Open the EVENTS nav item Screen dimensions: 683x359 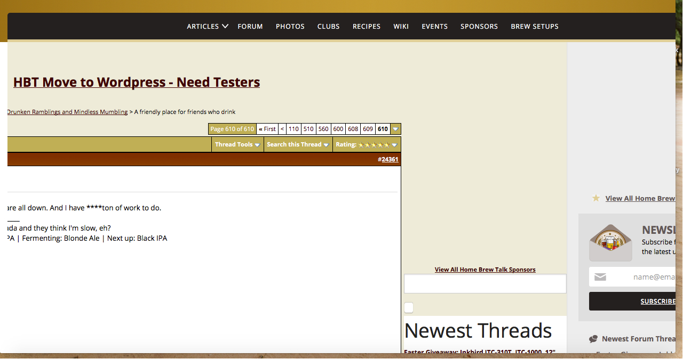click(435, 26)
